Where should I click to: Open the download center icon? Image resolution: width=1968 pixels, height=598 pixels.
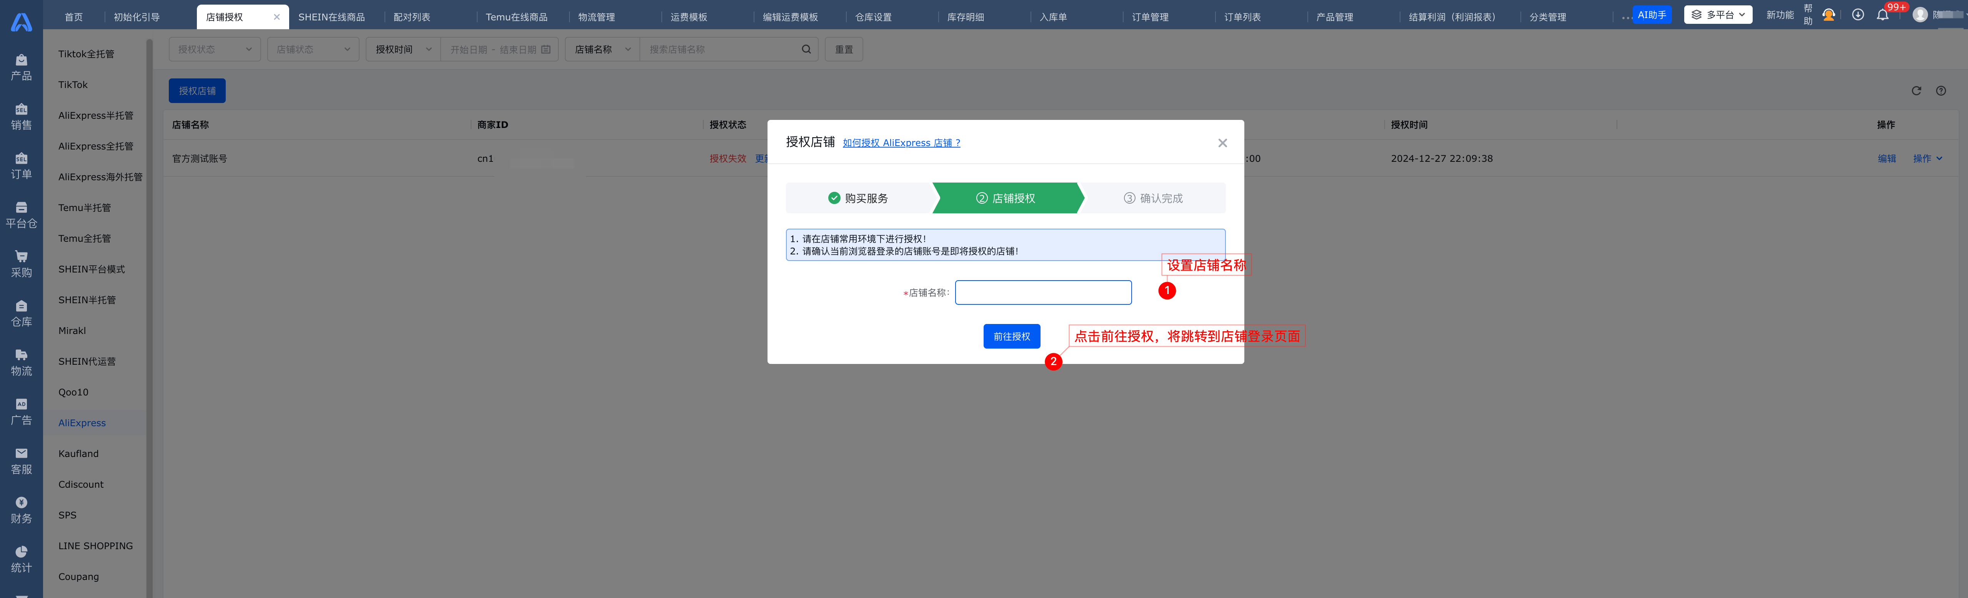click(x=1858, y=15)
